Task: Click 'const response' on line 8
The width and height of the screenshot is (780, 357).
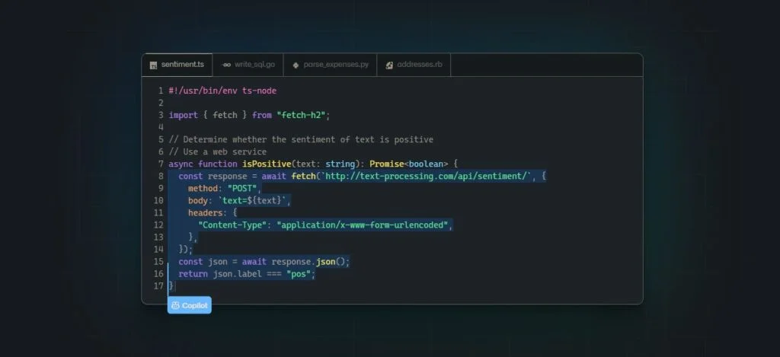Action: 213,176
